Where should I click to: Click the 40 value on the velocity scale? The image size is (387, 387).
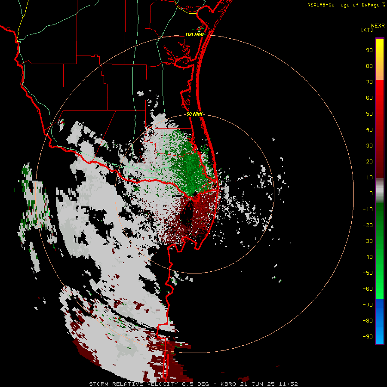[x=369, y=130]
